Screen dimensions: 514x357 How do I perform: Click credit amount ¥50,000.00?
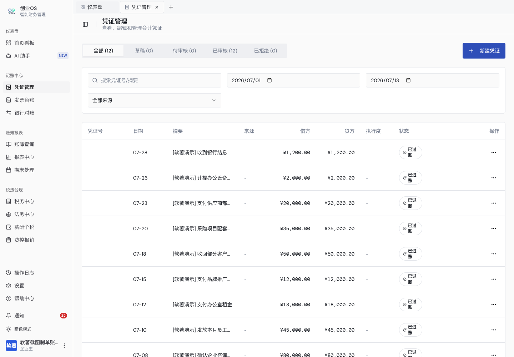click(339, 254)
